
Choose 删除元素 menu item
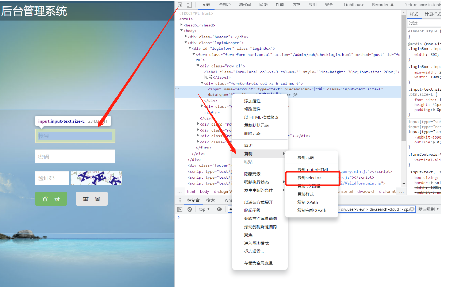click(260, 134)
